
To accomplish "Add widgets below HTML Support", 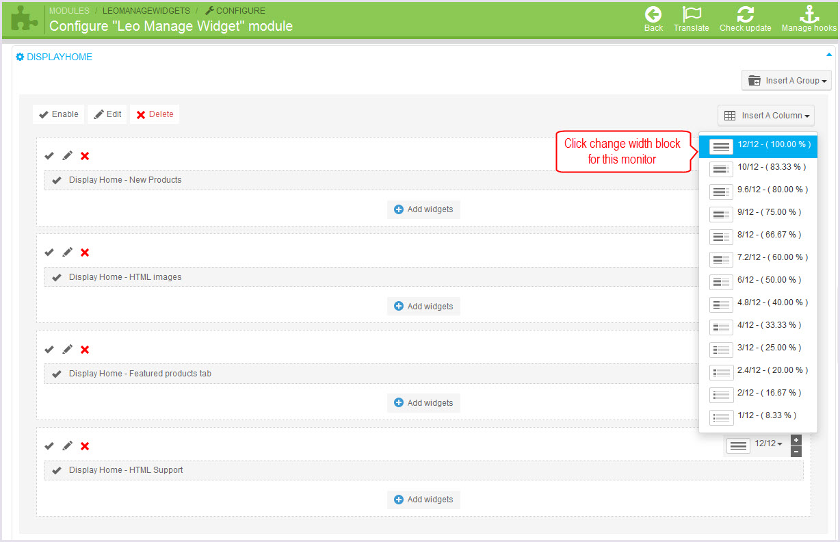I will tap(423, 500).
